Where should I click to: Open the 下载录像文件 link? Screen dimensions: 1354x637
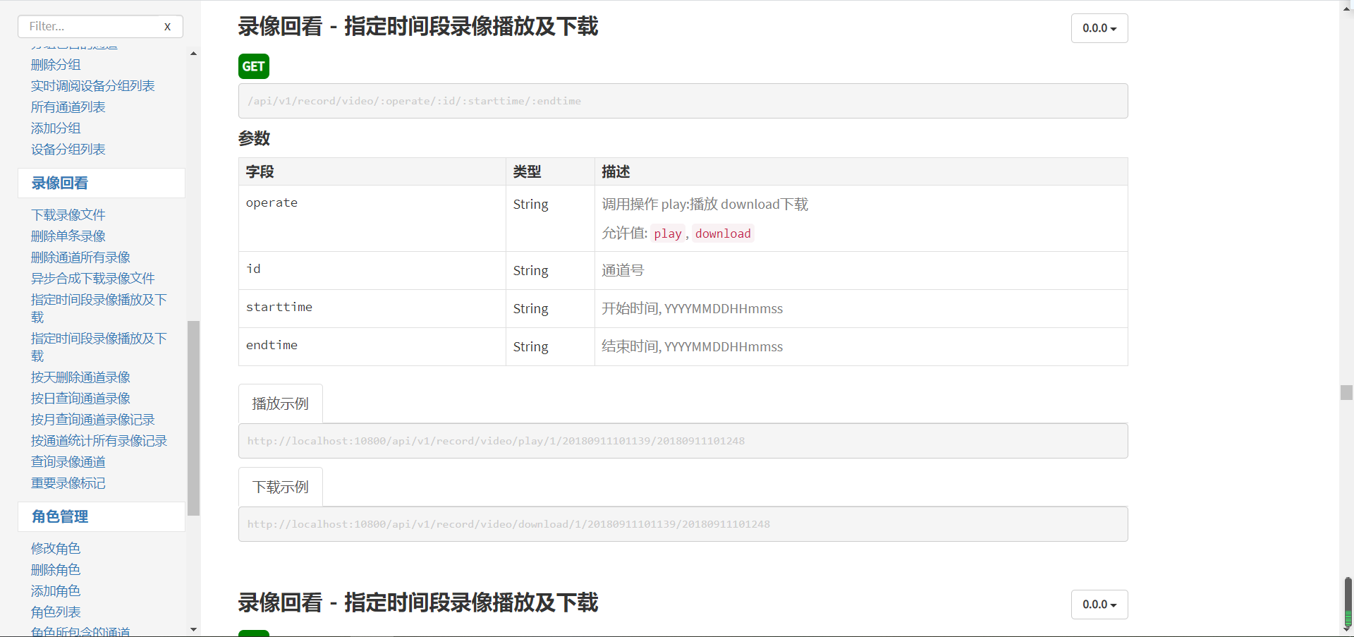click(68, 215)
